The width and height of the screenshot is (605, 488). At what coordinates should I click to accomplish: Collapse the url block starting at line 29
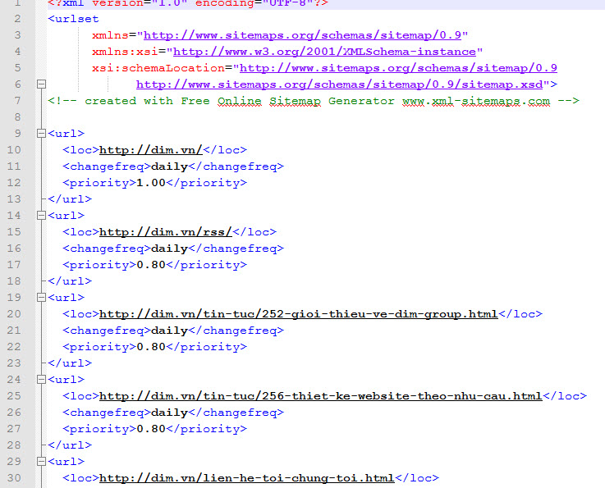[x=41, y=461]
